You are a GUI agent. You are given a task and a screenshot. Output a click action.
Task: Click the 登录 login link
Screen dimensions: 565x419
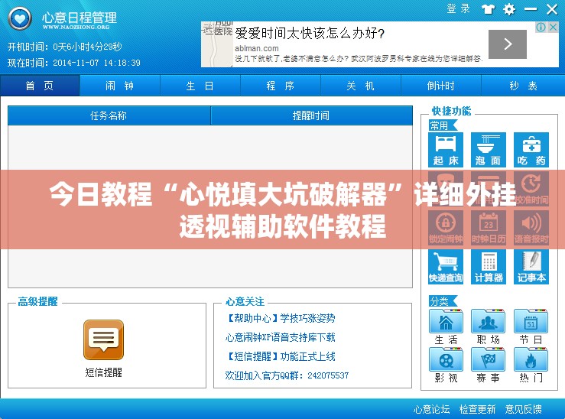458,8
